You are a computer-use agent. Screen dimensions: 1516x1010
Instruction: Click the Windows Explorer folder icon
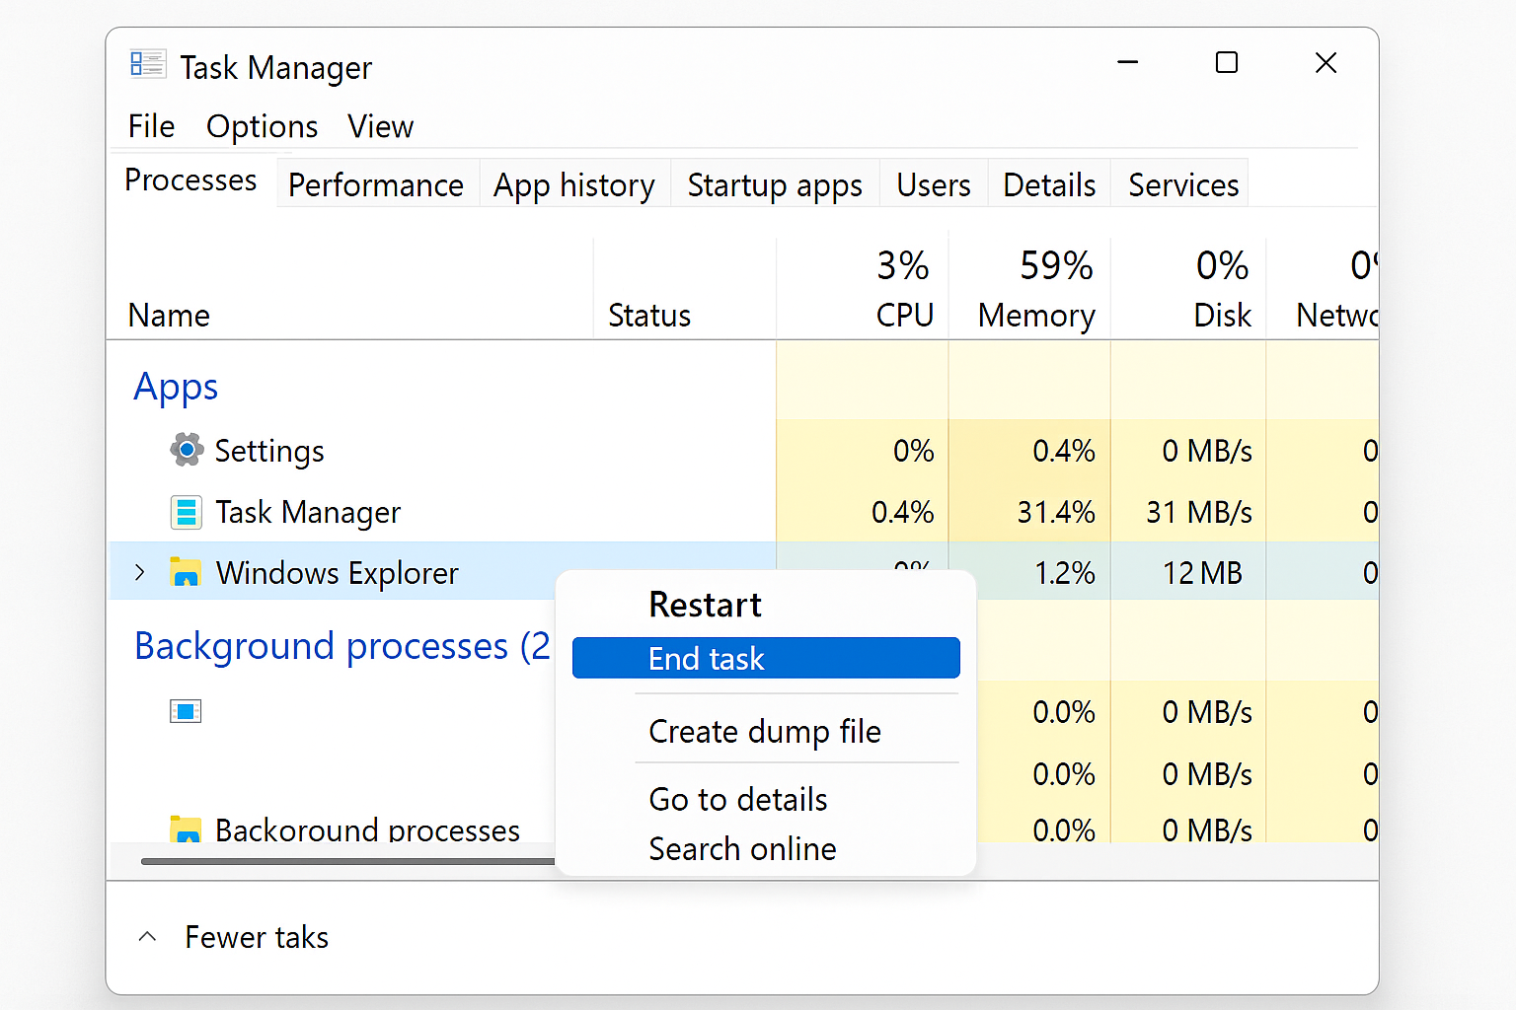[185, 573]
